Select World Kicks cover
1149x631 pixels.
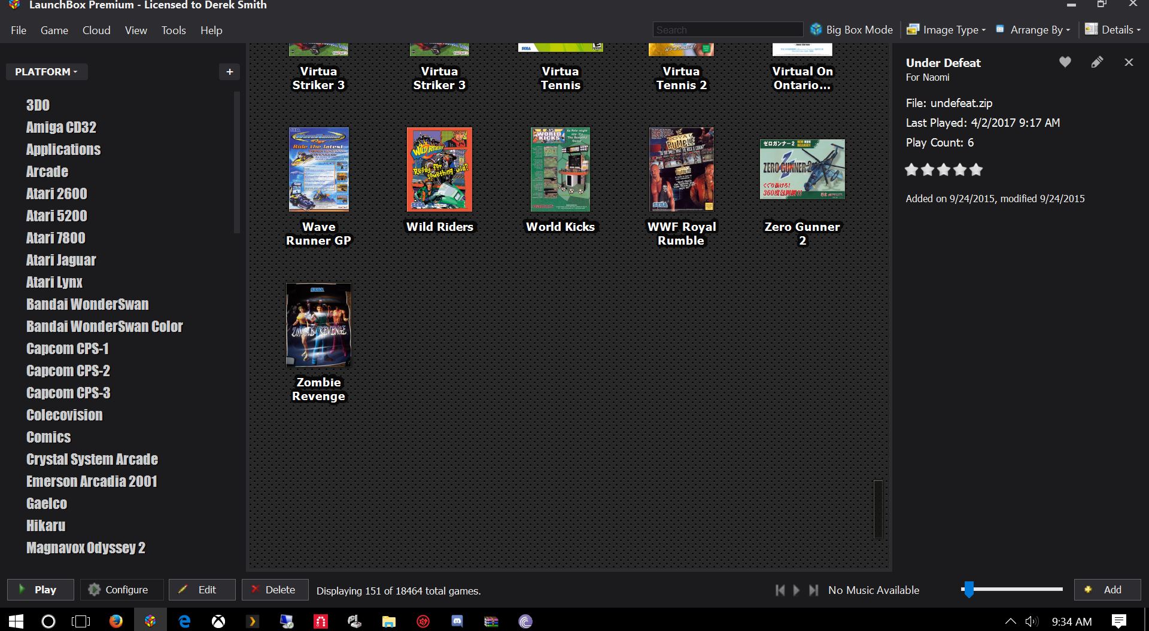coord(560,169)
